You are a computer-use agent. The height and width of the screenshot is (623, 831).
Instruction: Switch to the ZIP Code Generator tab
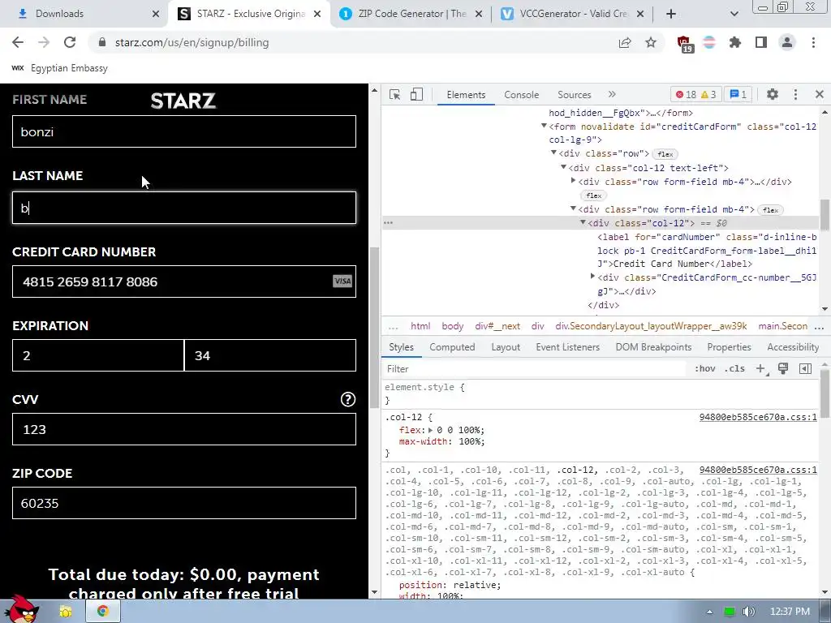tap(411, 14)
